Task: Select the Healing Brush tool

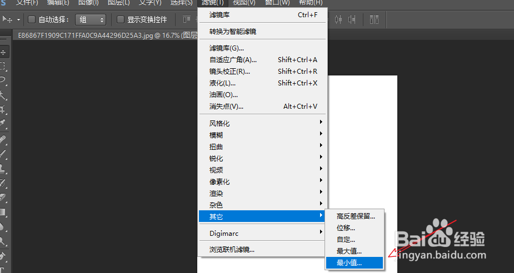Action: coord(3,139)
